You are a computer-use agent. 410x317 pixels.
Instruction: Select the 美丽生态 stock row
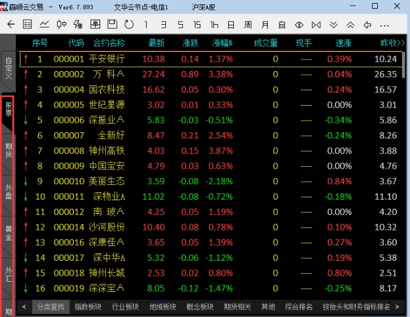click(211, 182)
